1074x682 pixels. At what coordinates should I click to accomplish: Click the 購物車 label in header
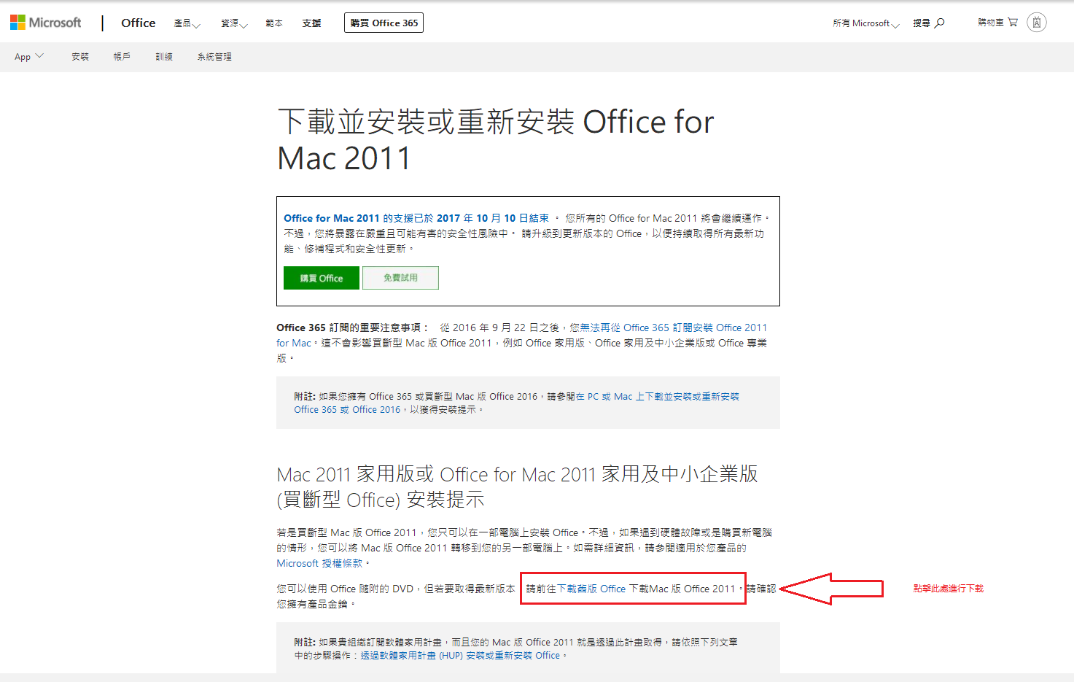[991, 23]
